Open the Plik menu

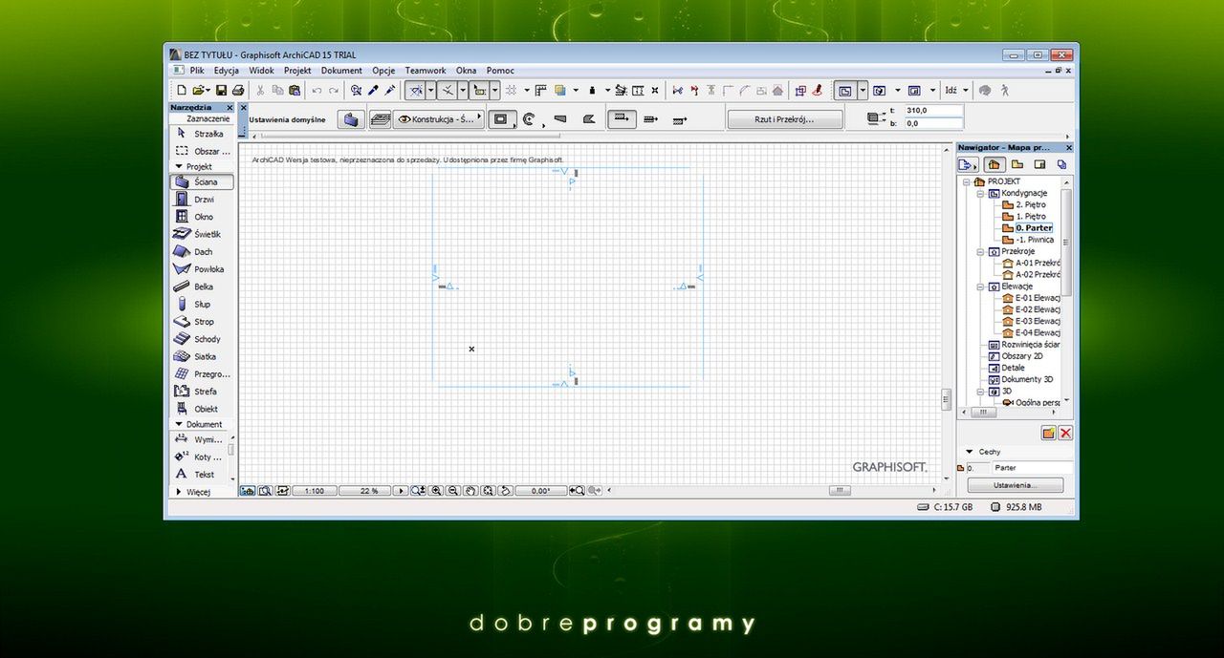pyautogui.click(x=197, y=71)
